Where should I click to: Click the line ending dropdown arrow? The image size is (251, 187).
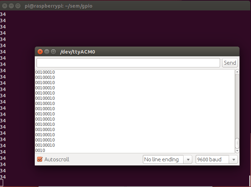click(x=188, y=160)
